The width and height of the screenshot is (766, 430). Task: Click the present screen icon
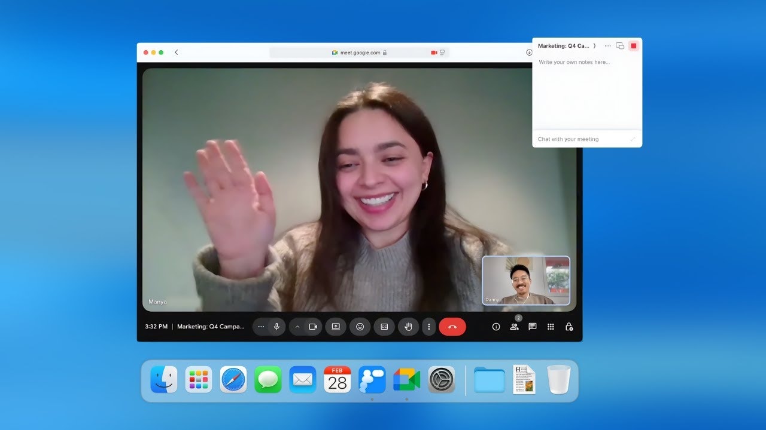coord(336,327)
